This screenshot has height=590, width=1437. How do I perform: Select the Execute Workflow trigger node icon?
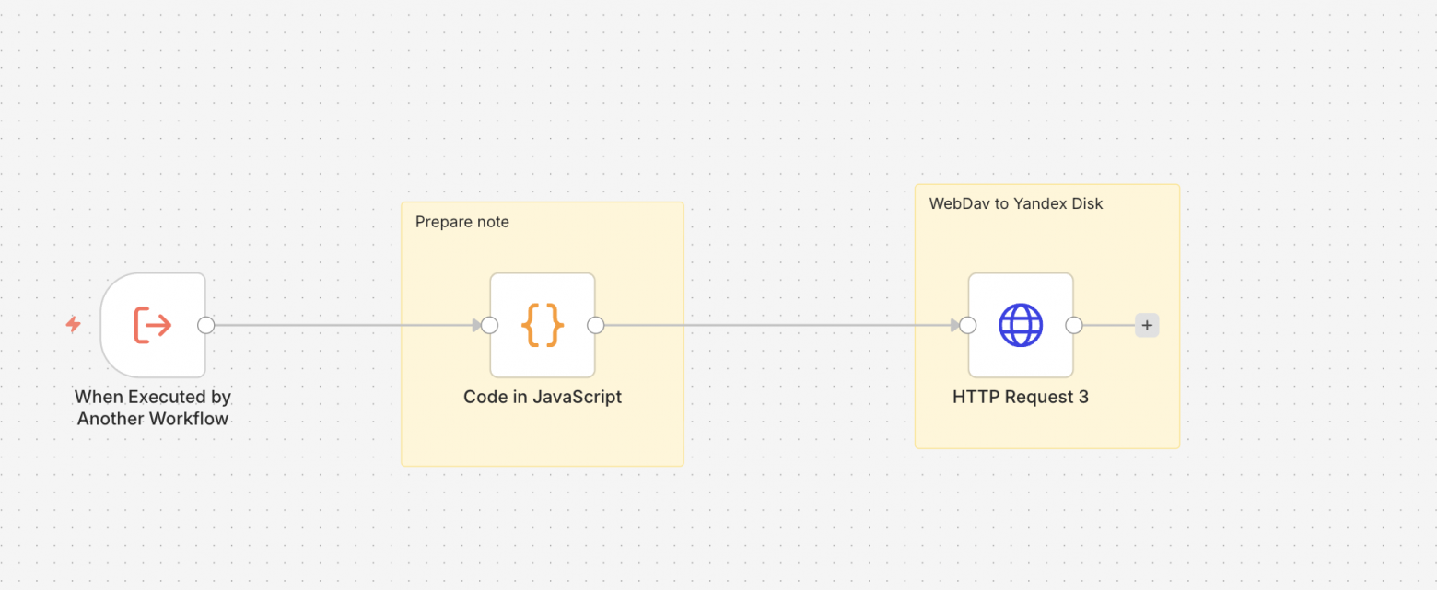tap(153, 325)
